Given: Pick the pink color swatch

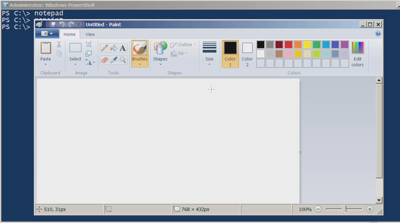Looking at the screenshot, I should click(x=289, y=54).
